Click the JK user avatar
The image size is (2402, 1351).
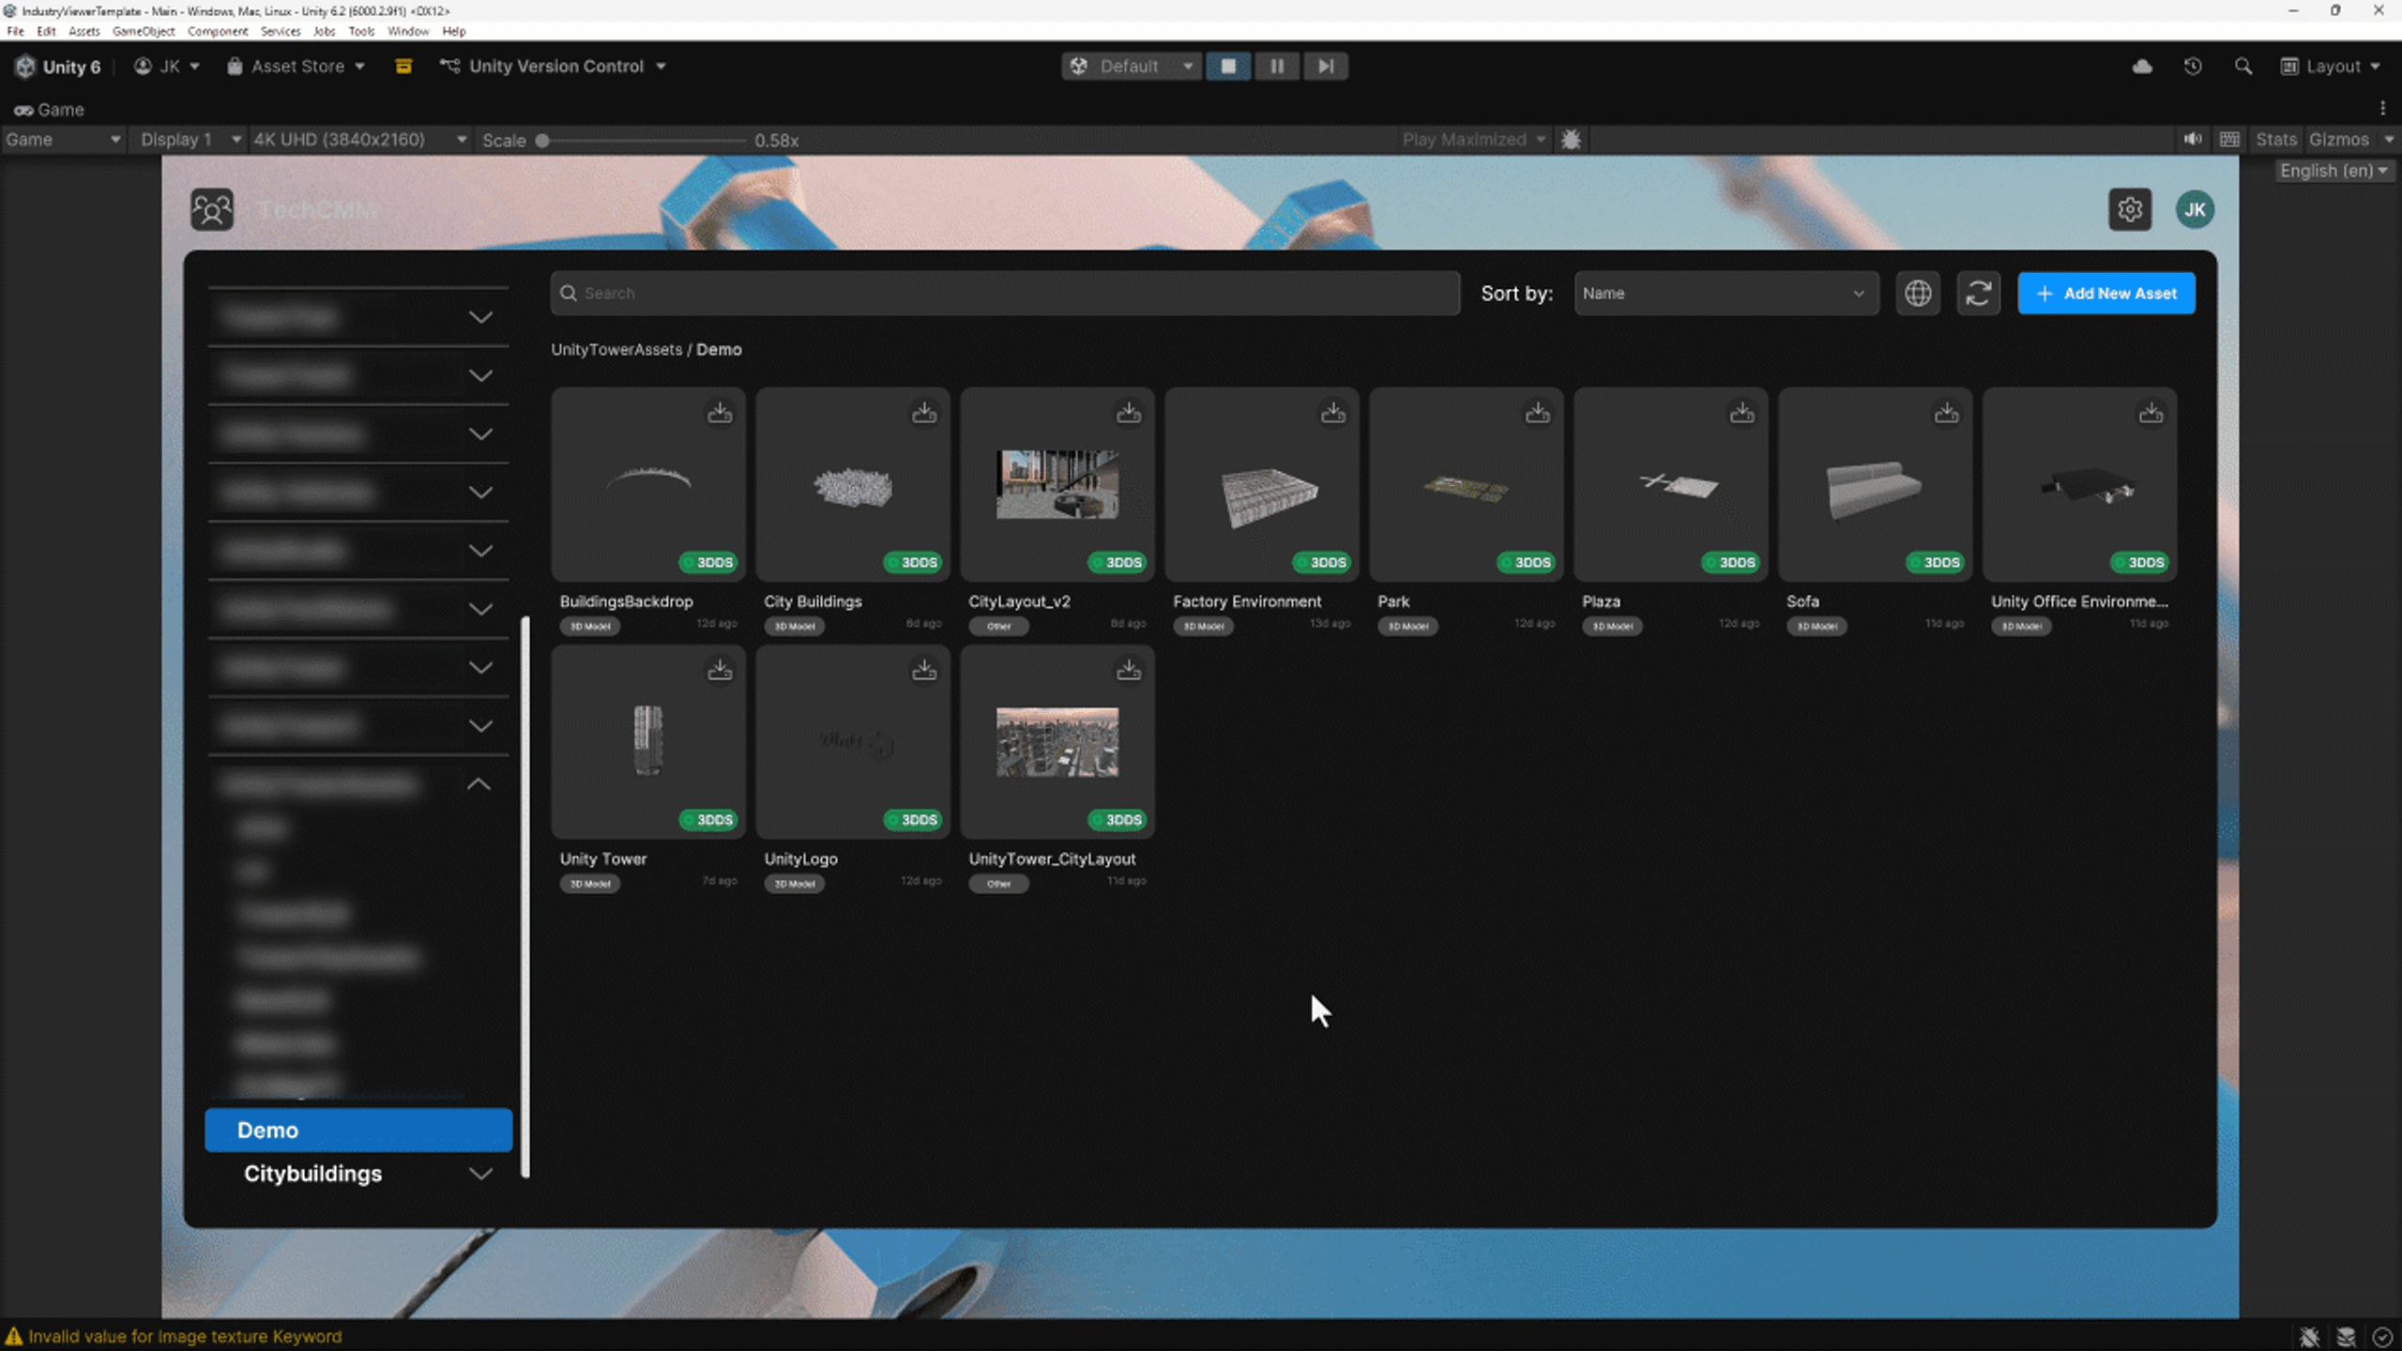(2195, 209)
